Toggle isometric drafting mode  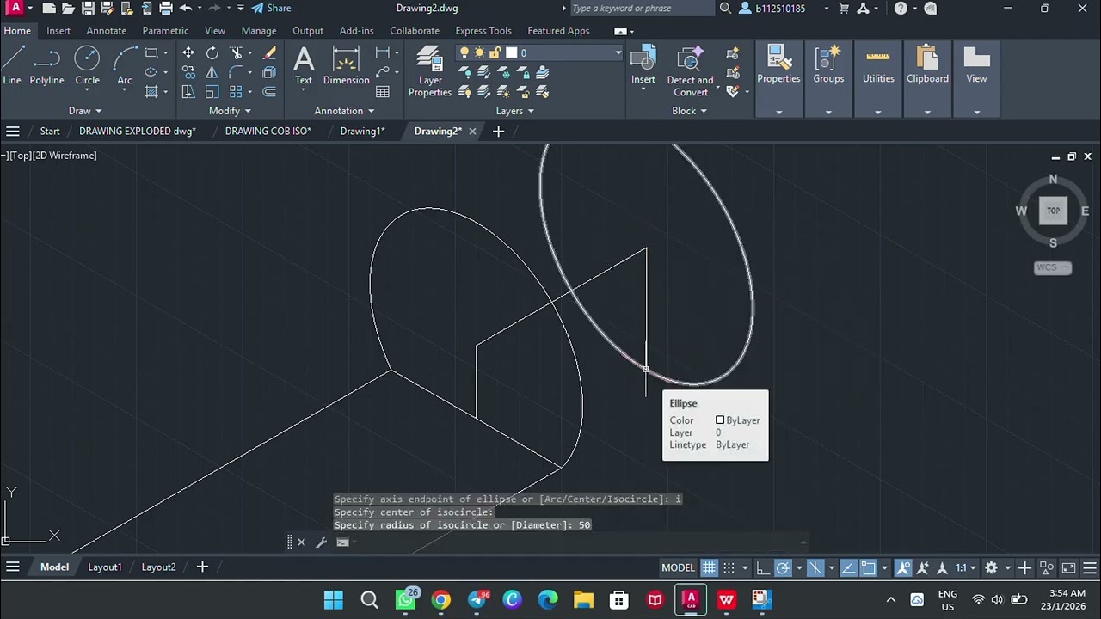coord(815,567)
